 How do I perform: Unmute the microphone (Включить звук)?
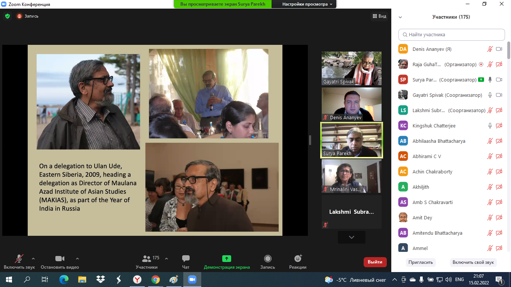[x=19, y=259]
